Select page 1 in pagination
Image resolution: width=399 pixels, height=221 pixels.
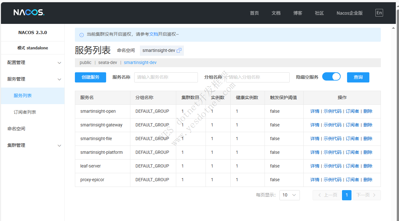pos(347,195)
